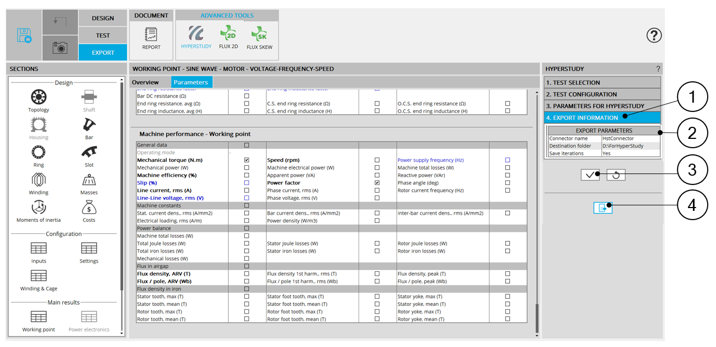Click the export to HyperStudy icon
Screen dimensions: 716x347
point(603,208)
